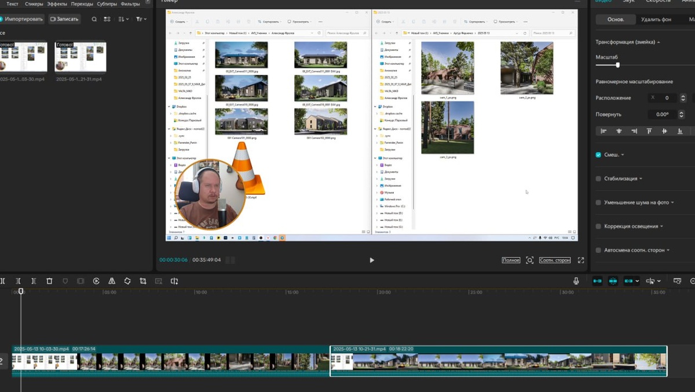Image resolution: width=695 pixels, height=392 pixels.
Task: Open the 'Текст' menu tab
Action: [12, 3]
